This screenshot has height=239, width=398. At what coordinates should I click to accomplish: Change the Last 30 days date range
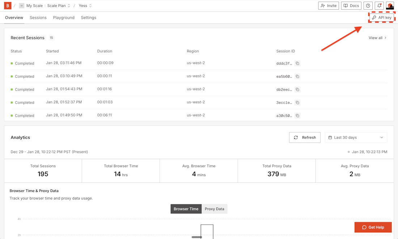[356, 137]
